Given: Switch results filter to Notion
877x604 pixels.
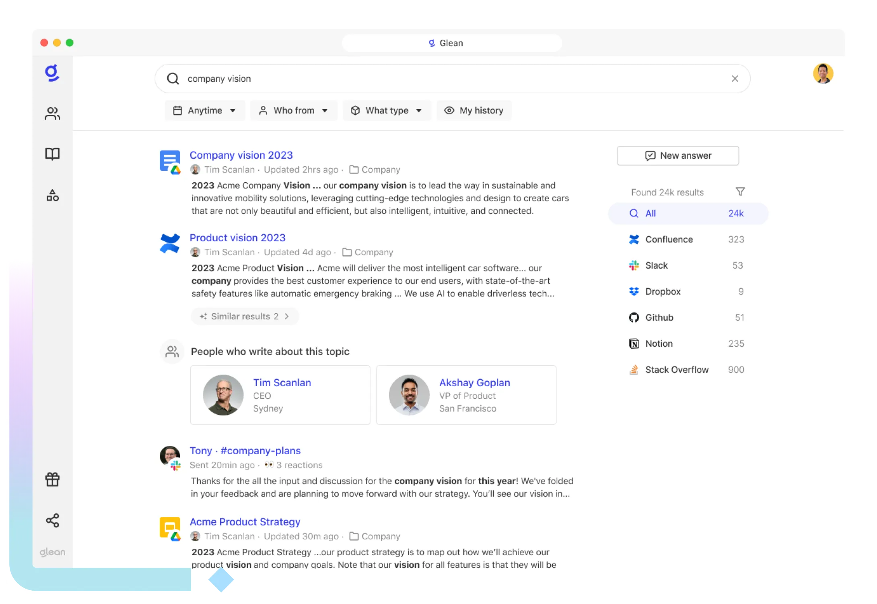Looking at the screenshot, I should pos(659,343).
